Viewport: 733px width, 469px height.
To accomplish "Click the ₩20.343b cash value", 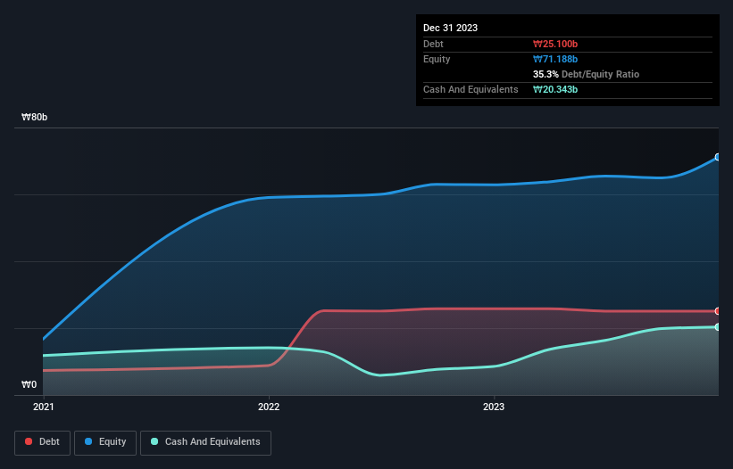I will (x=555, y=89).
